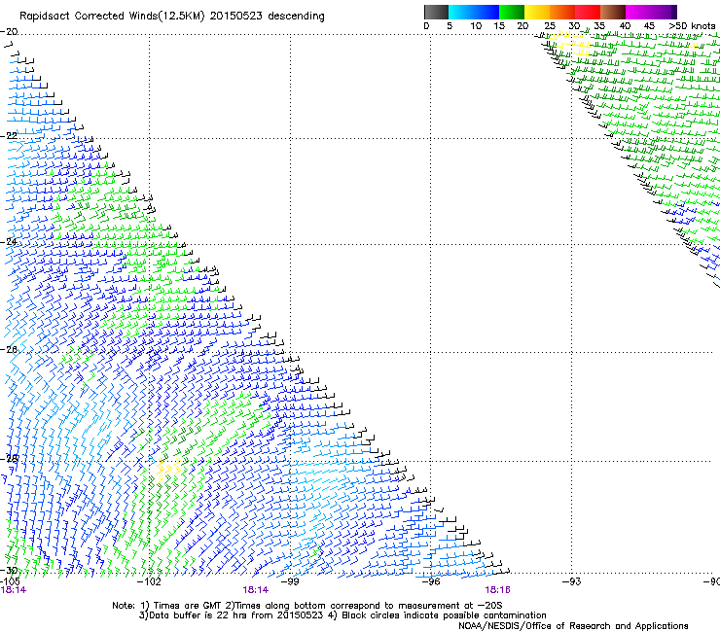
Task: Click the "-105" longitude axis label
Action: point(10,582)
